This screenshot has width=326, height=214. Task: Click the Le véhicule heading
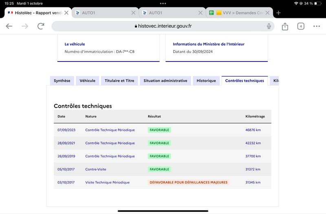tap(75, 44)
